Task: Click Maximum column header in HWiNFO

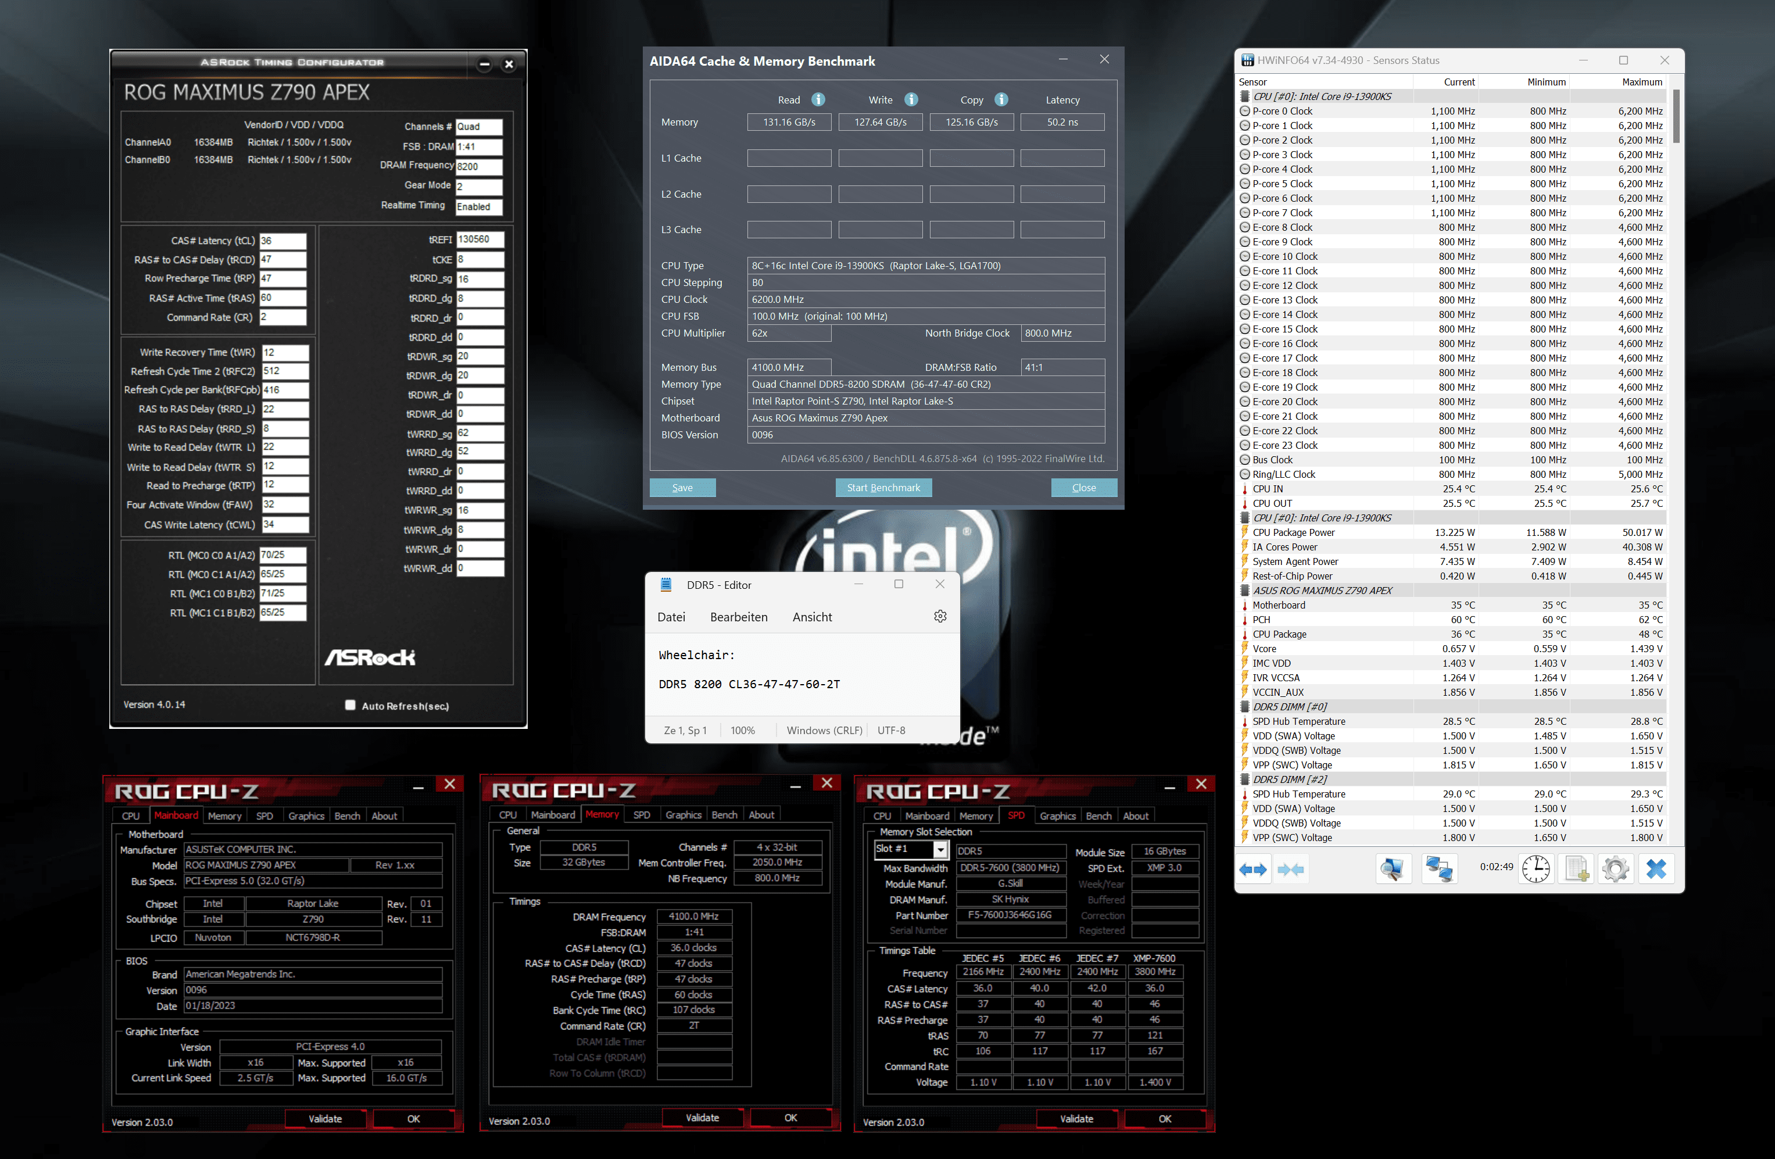Action: pos(1641,82)
